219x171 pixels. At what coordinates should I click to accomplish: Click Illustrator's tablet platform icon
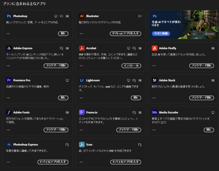click(140, 16)
